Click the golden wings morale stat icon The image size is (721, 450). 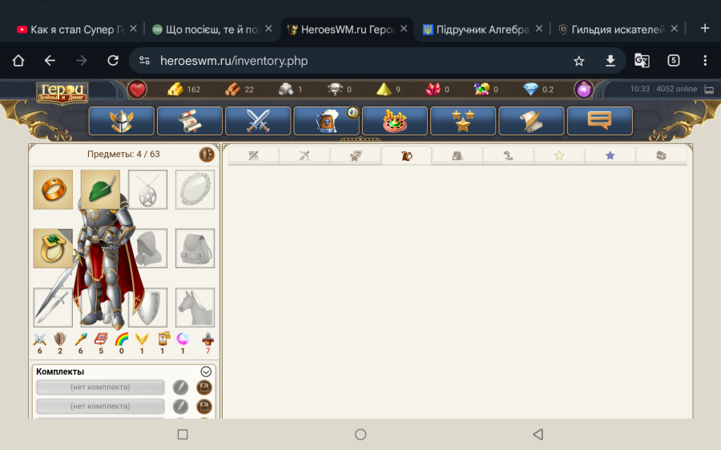pyautogui.click(x=142, y=340)
